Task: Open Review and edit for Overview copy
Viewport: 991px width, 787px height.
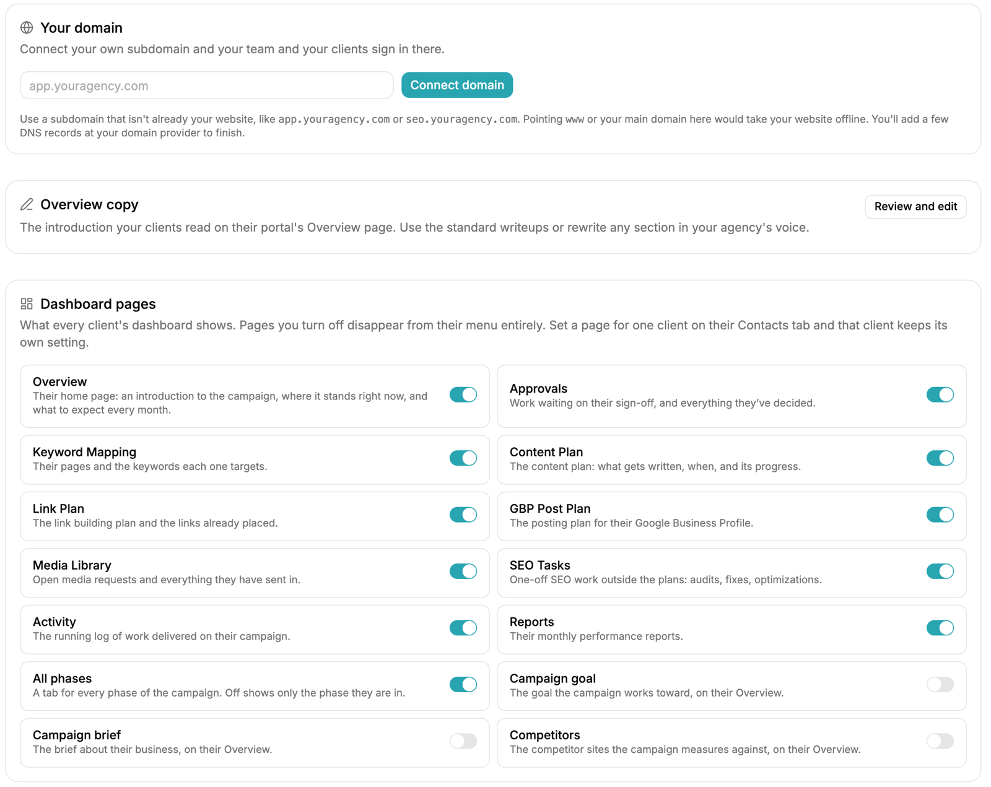Action: [915, 206]
